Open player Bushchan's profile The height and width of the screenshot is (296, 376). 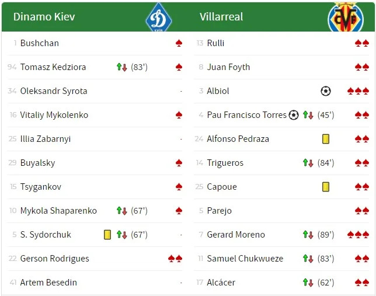(39, 43)
